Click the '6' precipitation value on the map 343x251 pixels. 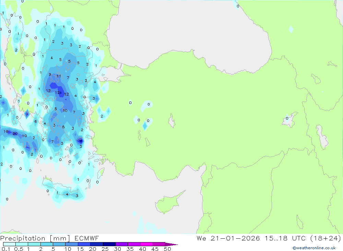(x=36, y=122)
